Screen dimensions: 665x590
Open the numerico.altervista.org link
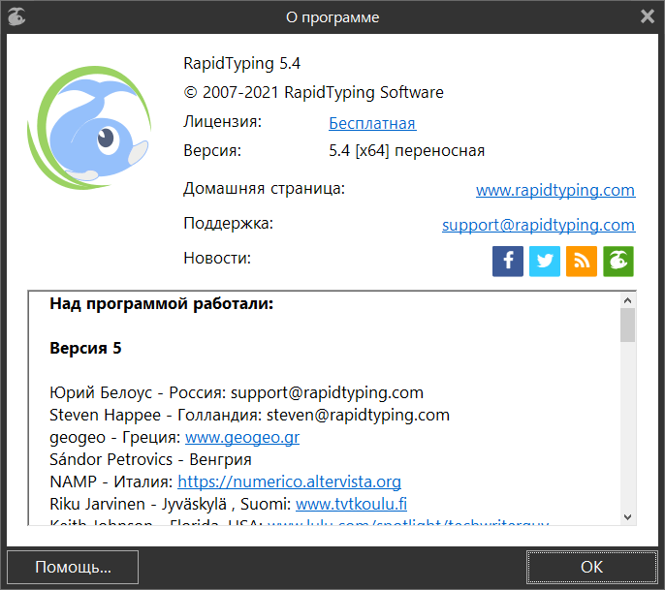pyautogui.click(x=289, y=481)
